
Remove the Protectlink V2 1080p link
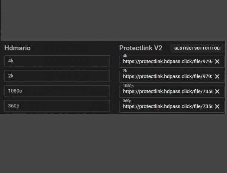(217, 92)
